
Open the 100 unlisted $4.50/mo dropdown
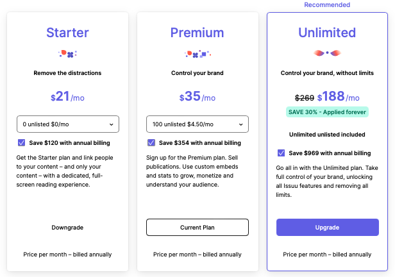click(197, 124)
